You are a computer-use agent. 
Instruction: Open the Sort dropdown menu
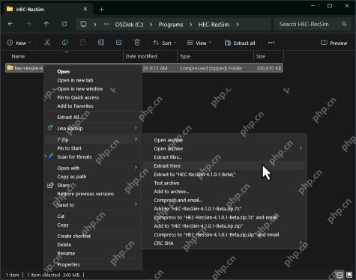point(165,43)
